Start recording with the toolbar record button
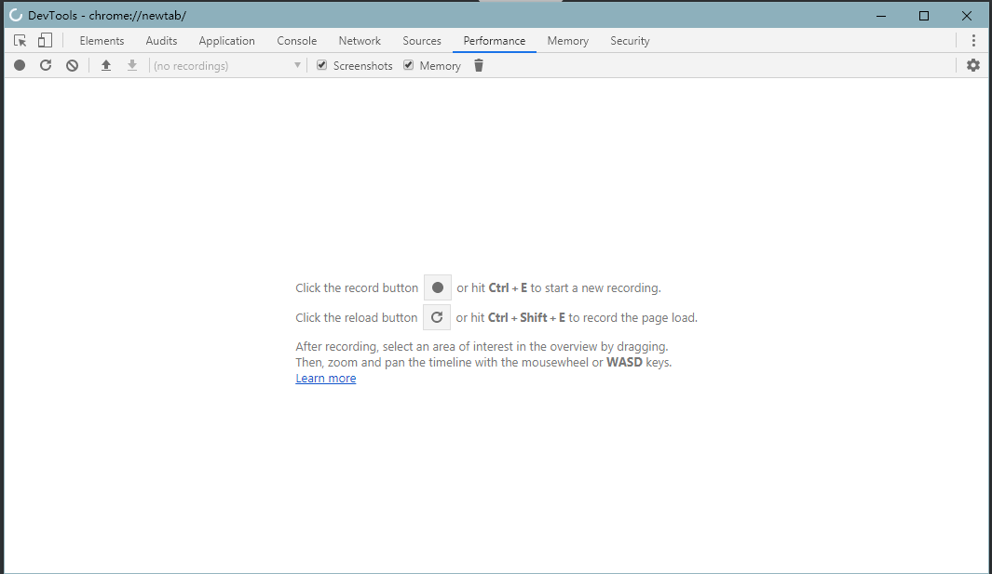 click(20, 66)
